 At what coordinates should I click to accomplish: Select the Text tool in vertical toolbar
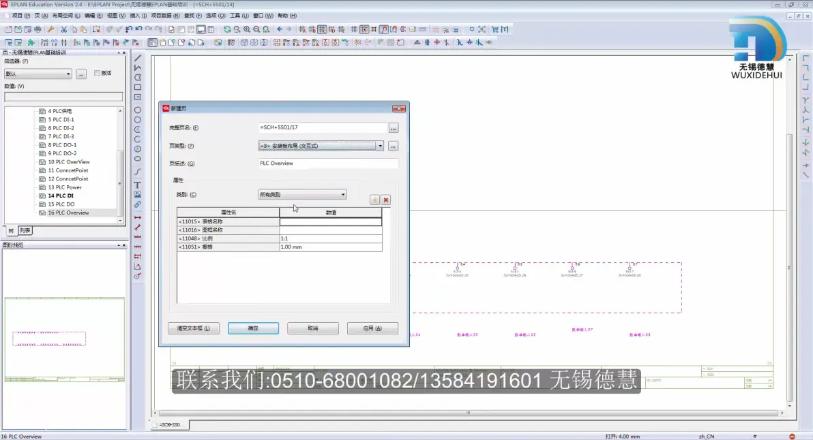pos(138,185)
